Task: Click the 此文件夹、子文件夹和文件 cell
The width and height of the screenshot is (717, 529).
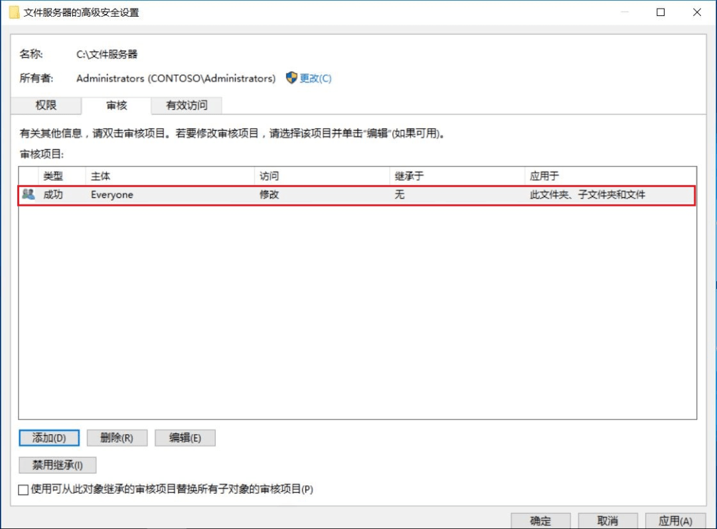Action: (588, 194)
